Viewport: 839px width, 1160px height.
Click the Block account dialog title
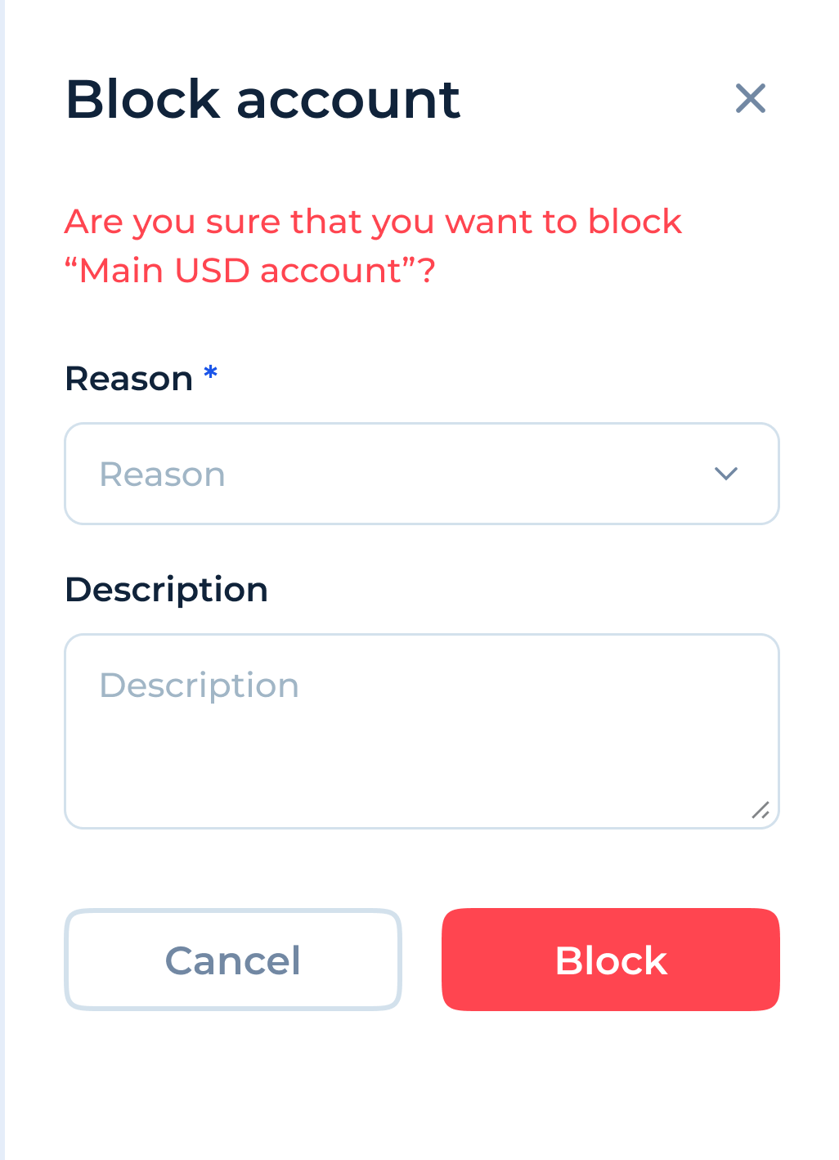(262, 98)
